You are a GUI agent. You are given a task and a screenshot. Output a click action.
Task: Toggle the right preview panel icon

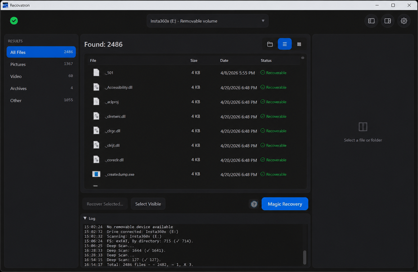[x=388, y=21]
